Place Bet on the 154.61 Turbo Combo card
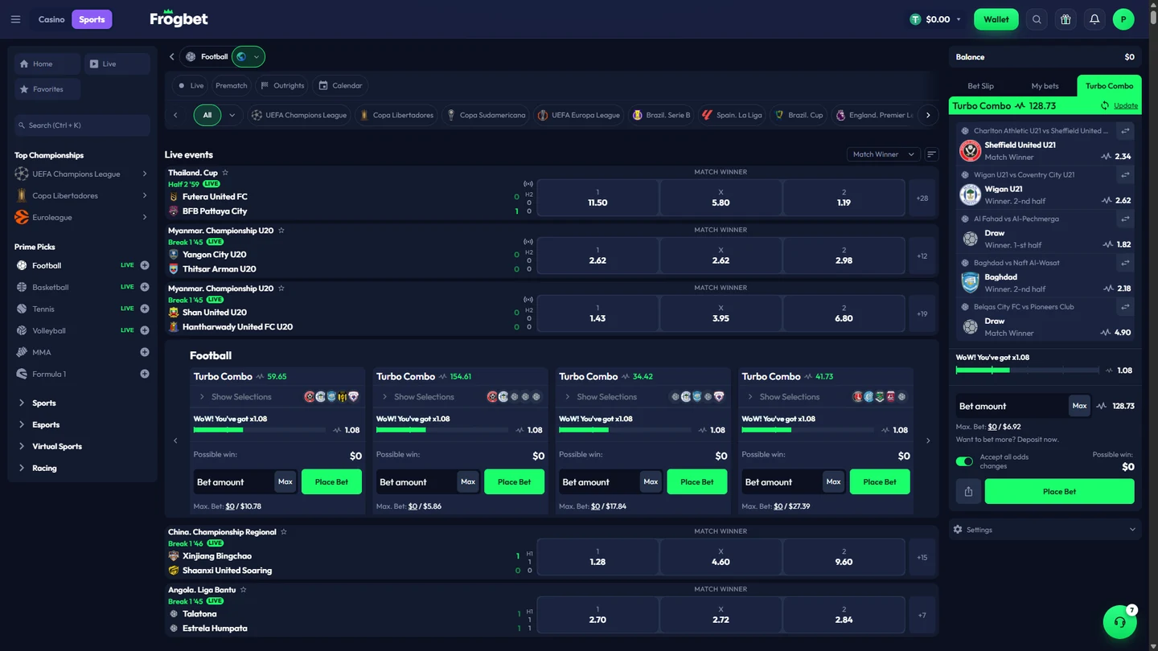The height and width of the screenshot is (651, 1158). [x=514, y=482]
